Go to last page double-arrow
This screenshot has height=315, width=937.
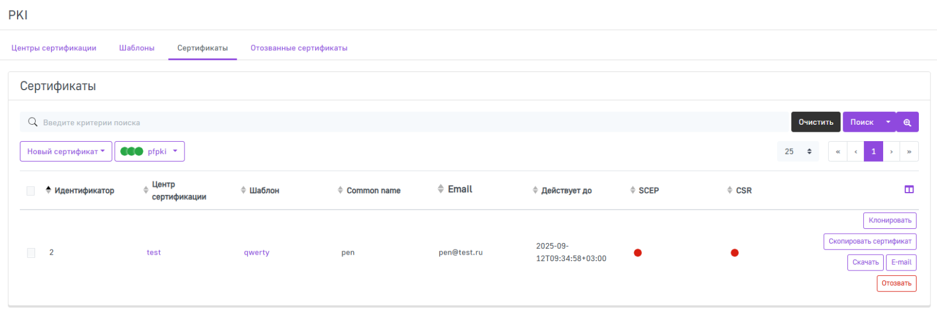(x=909, y=152)
